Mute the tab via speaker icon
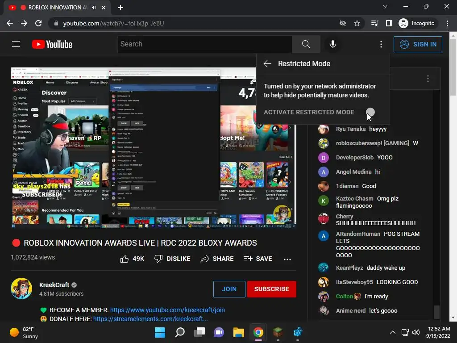The height and width of the screenshot is (343, 457). [x=94, y=8]
